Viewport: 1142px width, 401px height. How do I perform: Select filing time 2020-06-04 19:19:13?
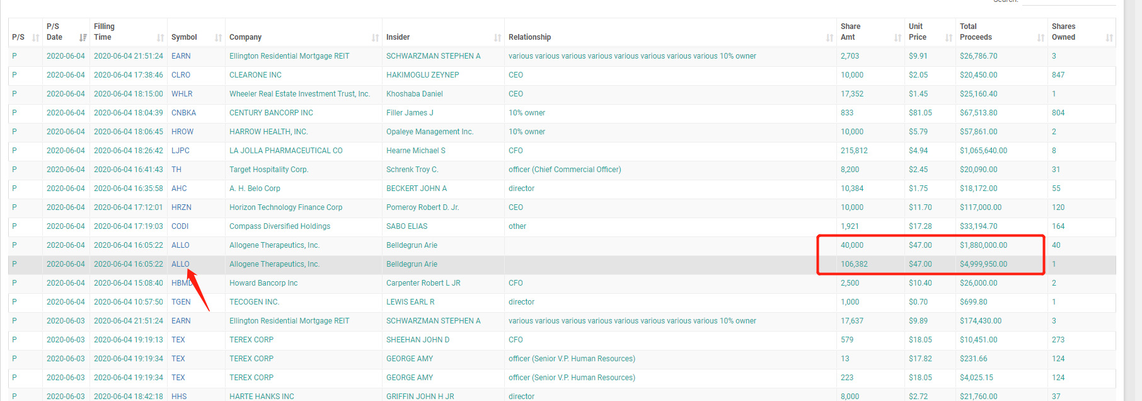[x=129, y=340]
